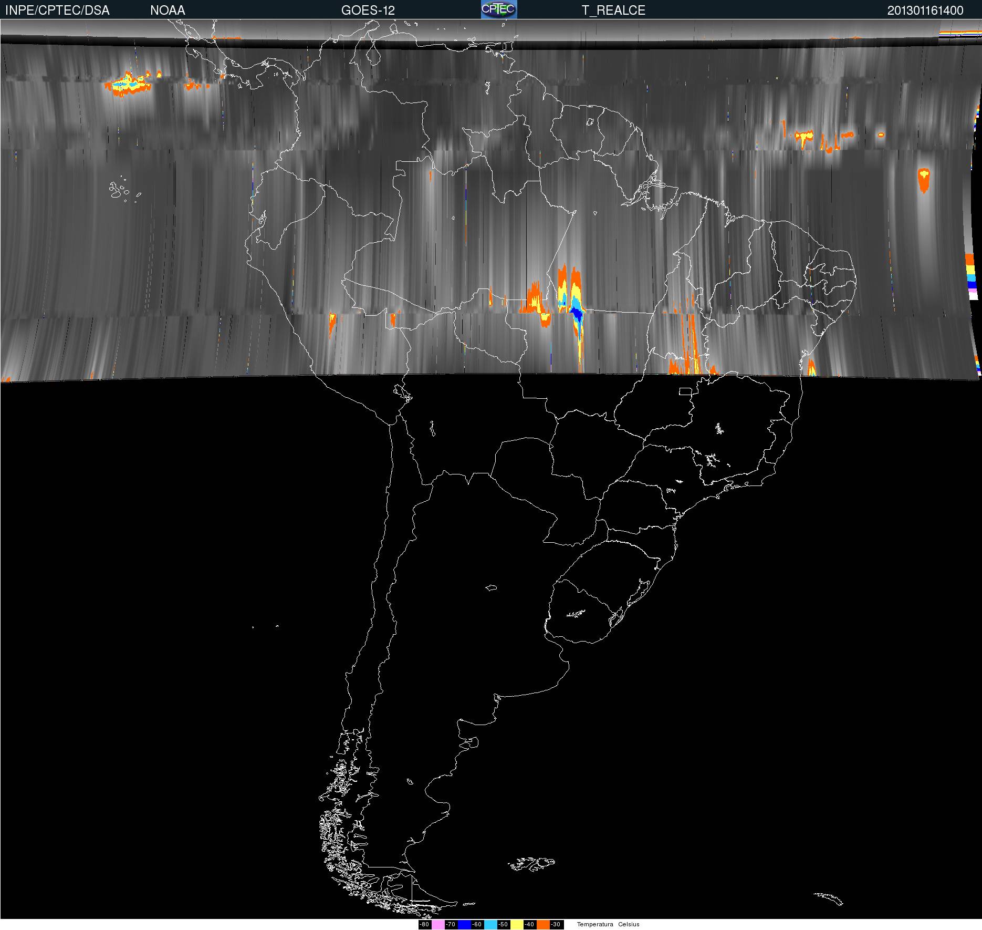Click the 201301161400 timestamp
The height and width of the screenshot is (930, 982).
(925, 11)
